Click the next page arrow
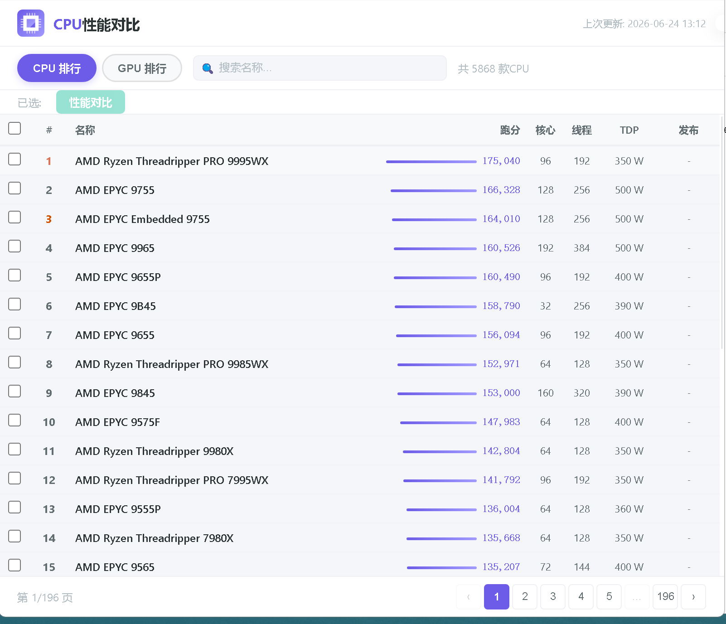726x624 pixels. pos(693,597)
